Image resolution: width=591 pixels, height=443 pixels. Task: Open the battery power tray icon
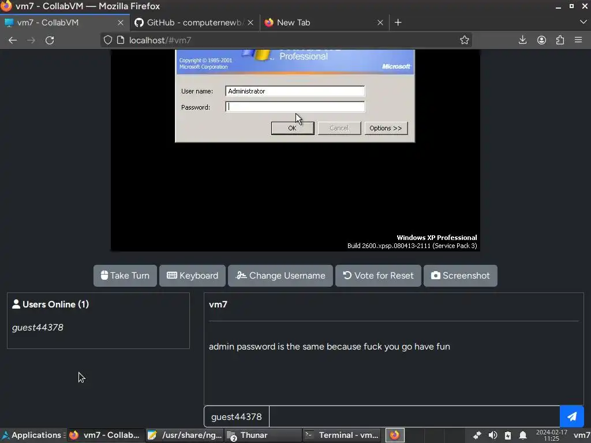pos(508,436)
